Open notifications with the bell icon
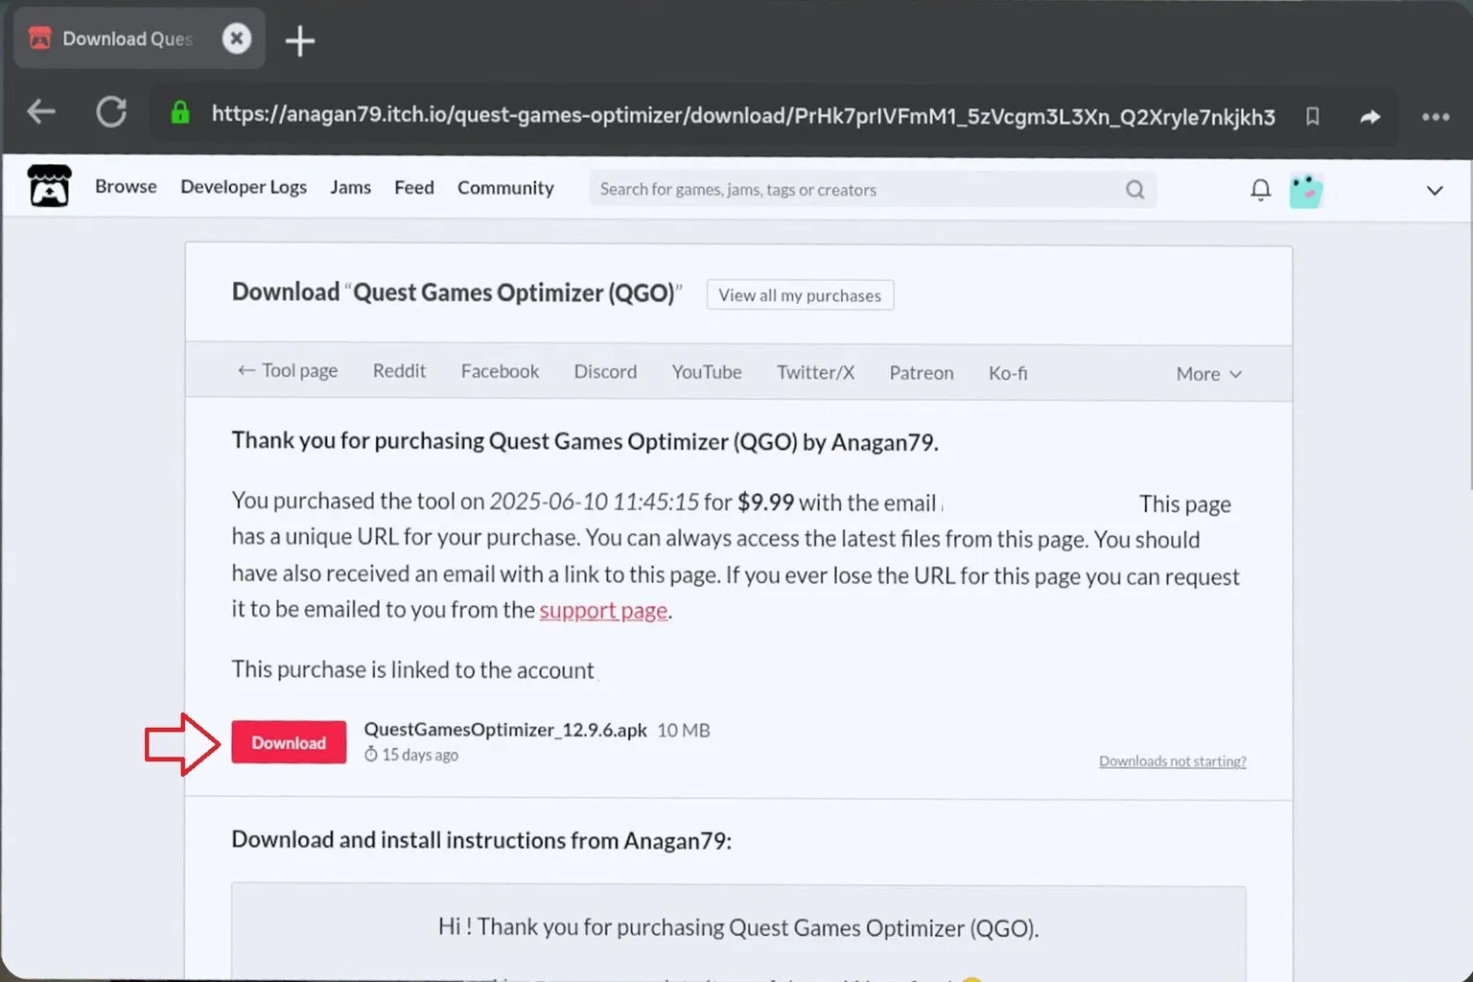Screen dimensions: 1473x982 point(1260,190)
